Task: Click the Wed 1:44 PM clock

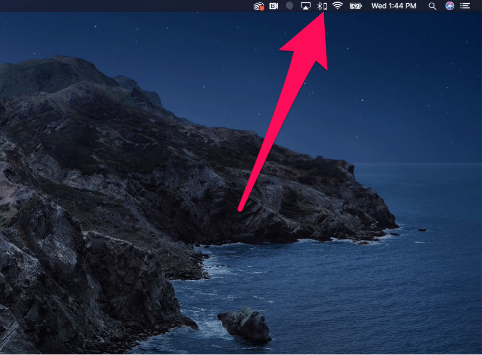Action: click(x=394, y=6)
